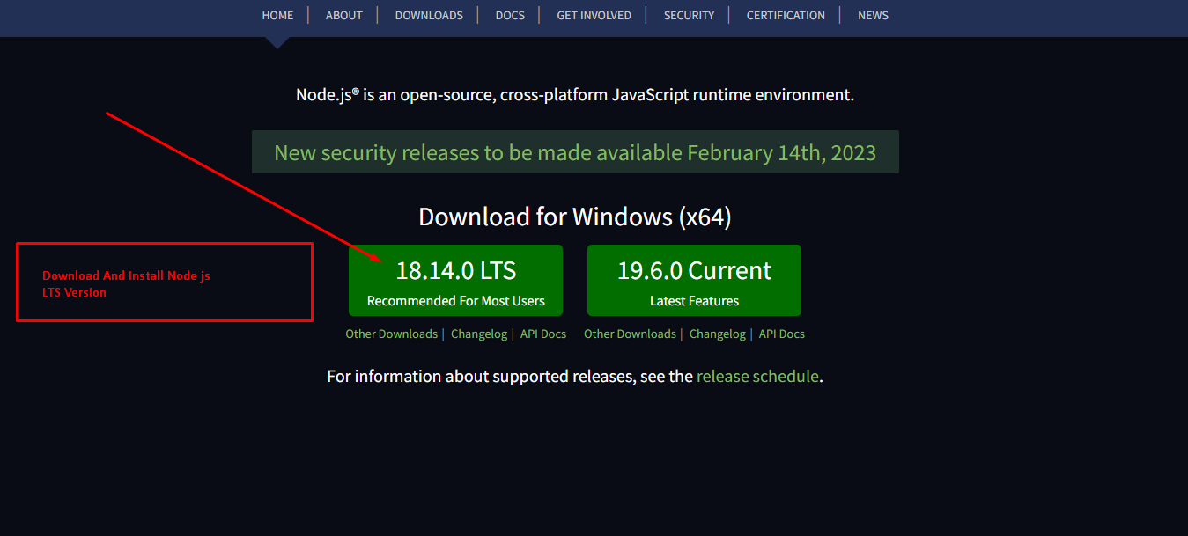This screenshot has height=536, width=1188.
Task: Select CERTIFICATION from the top menu
Action: point(785,15)
